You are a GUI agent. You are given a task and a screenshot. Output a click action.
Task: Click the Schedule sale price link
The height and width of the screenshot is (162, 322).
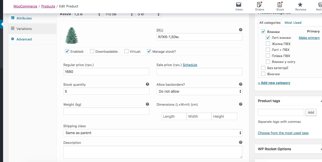(x=190, y=65)
